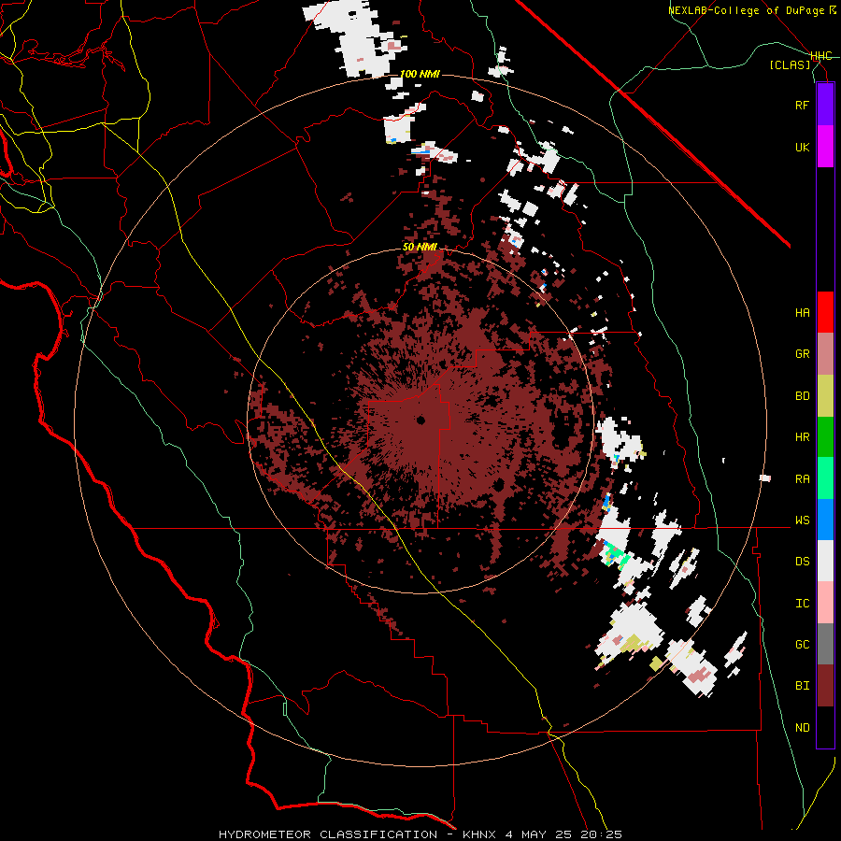
Task: Select the GR legend label
Action: 802,354
